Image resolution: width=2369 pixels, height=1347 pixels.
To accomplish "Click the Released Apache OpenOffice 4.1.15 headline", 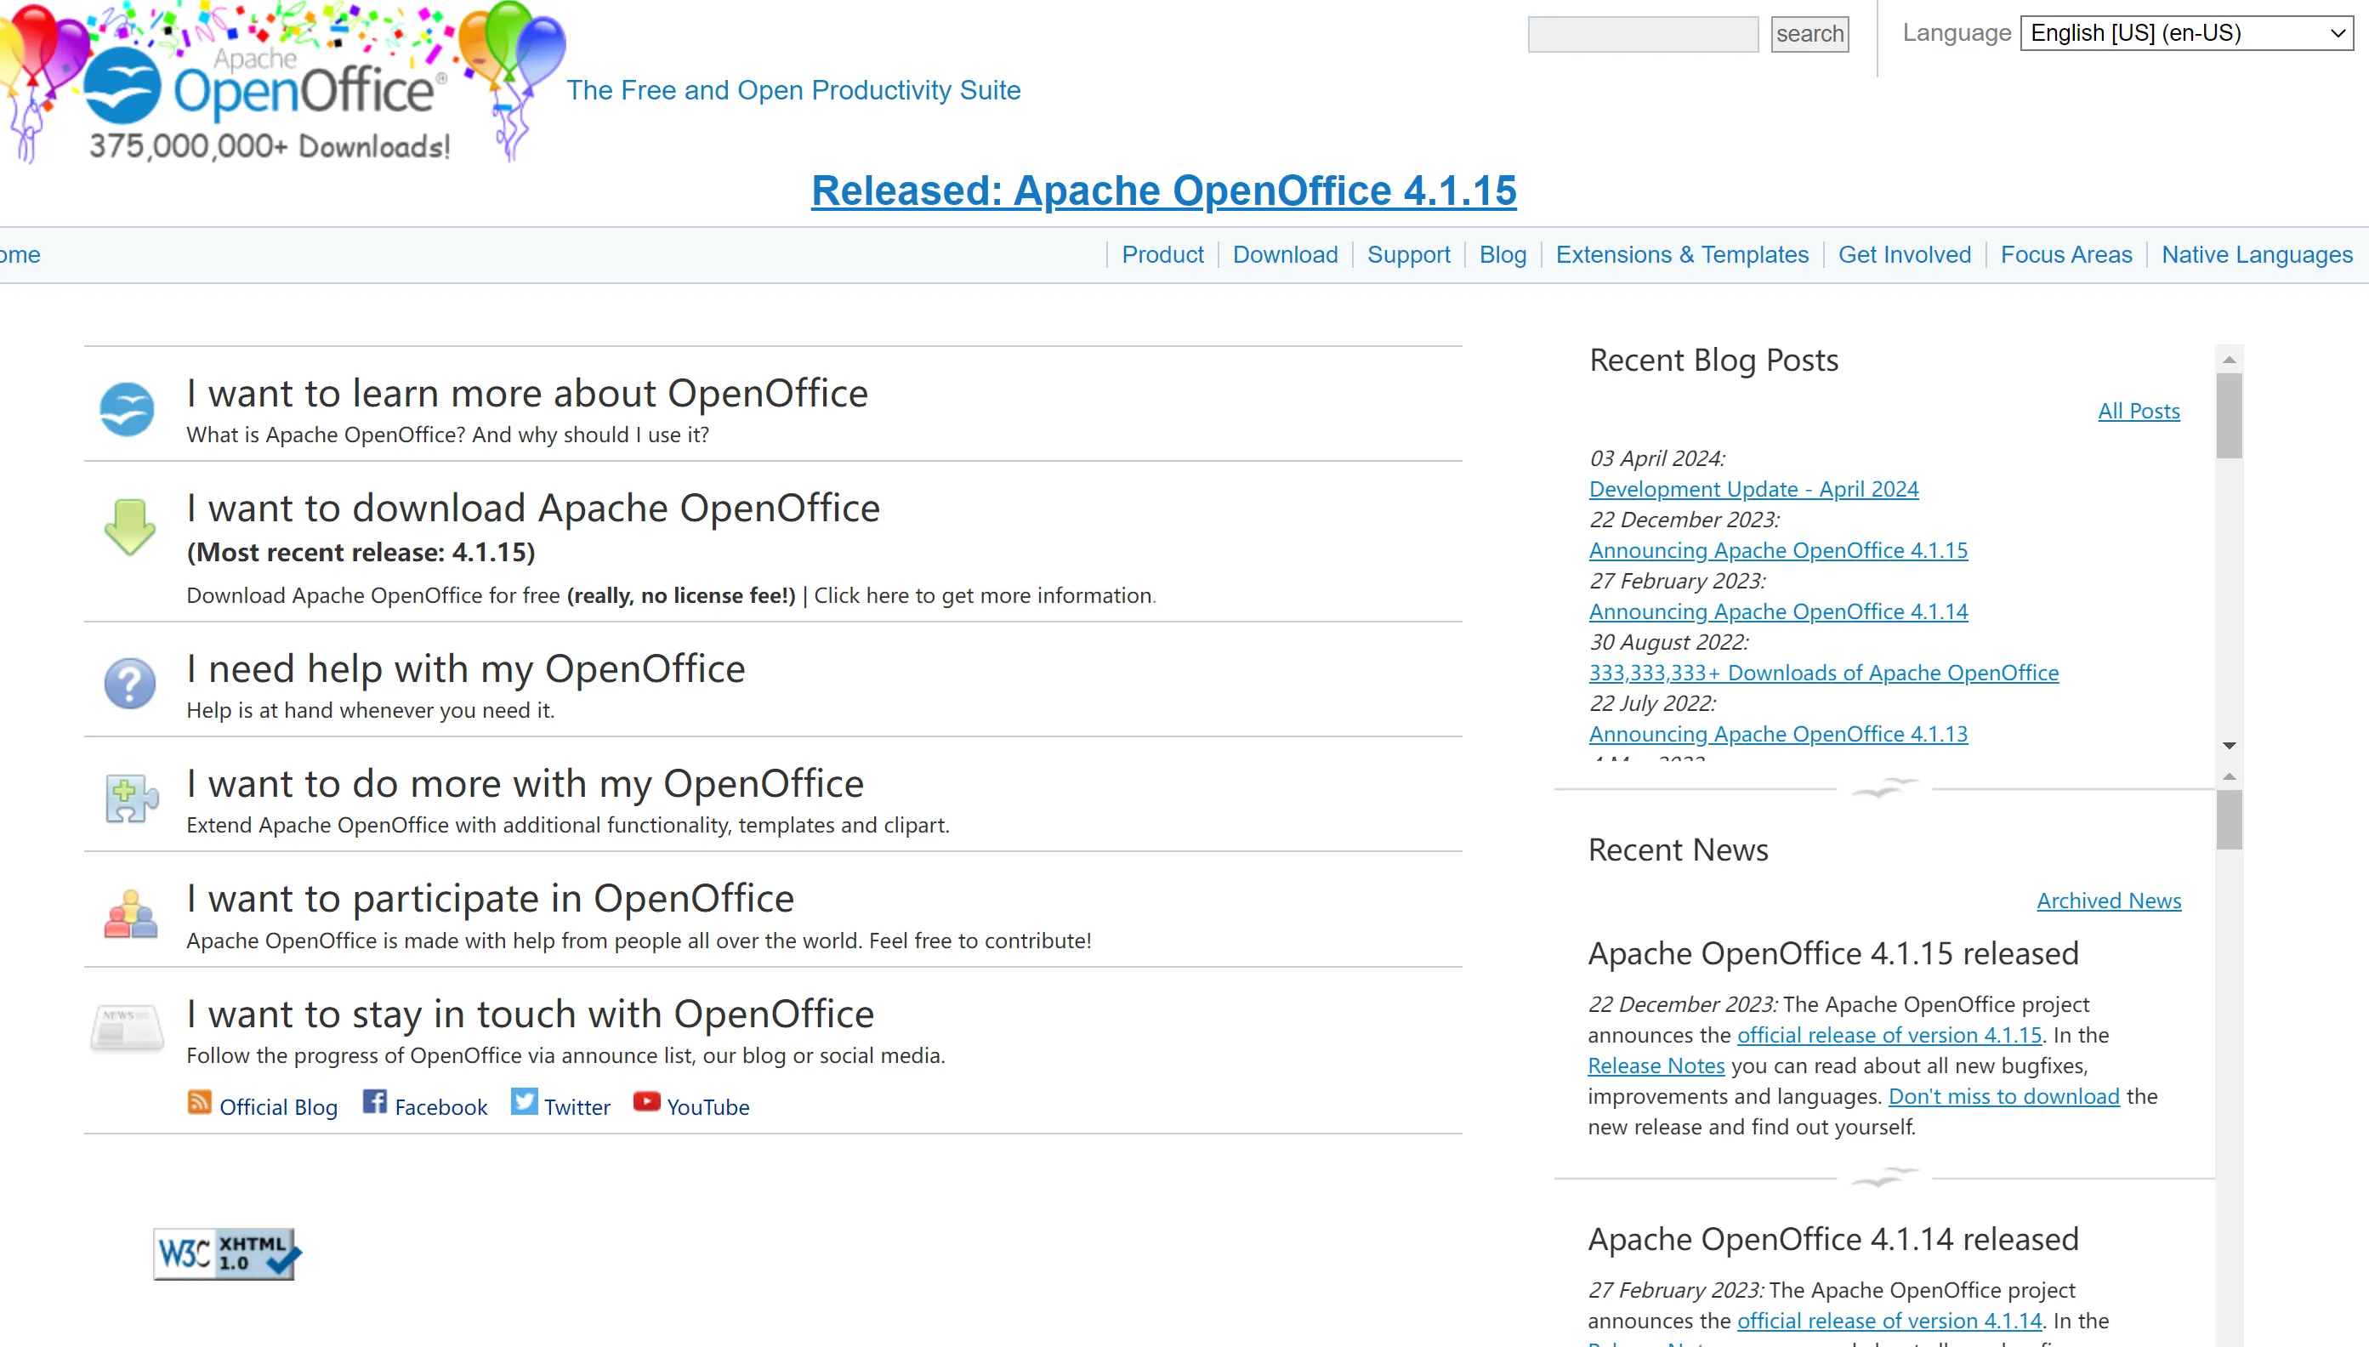I will click(1164, 190).
